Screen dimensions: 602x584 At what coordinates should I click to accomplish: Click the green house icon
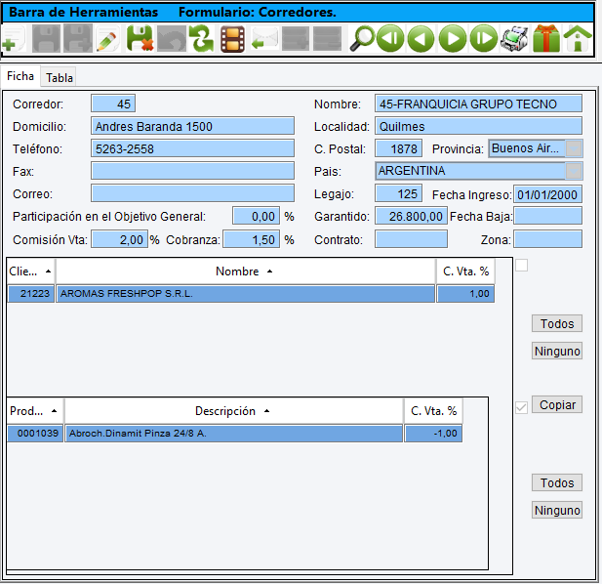(578, 38)
